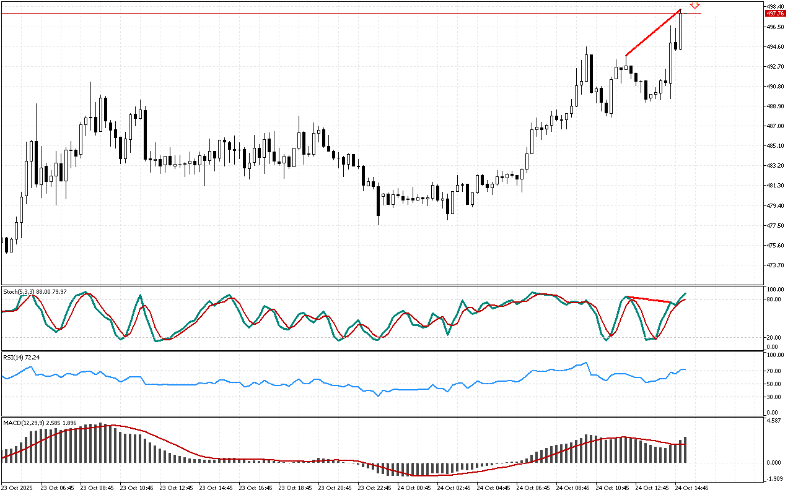Select the red trendline above the latest candles

point(653,33)
